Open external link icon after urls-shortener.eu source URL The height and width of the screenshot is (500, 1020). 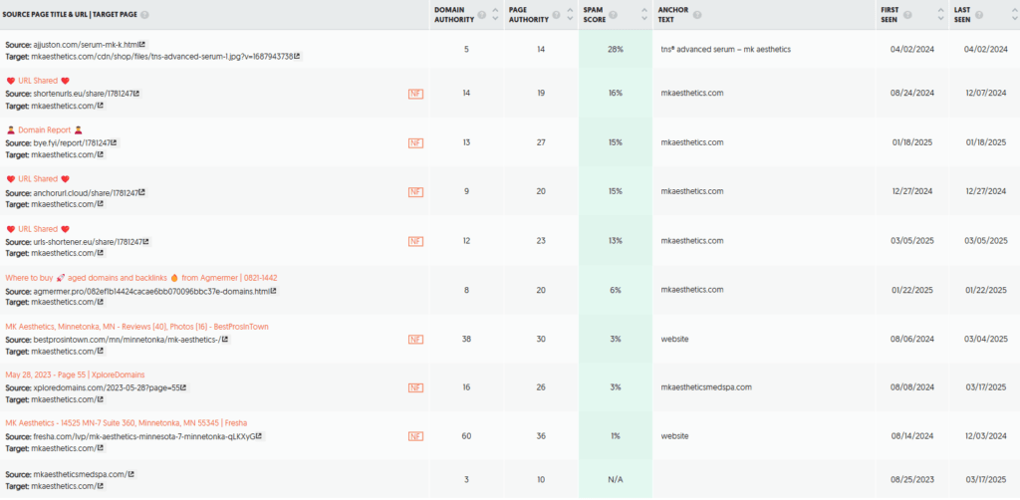click(x=147, y=241)
